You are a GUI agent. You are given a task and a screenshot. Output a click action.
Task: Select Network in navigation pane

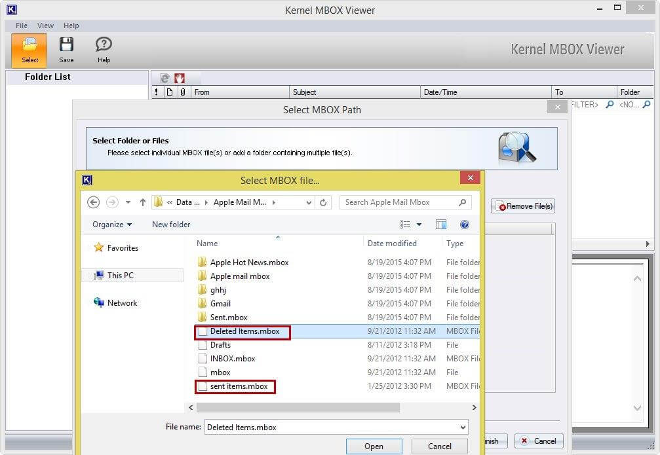(115, 302)
